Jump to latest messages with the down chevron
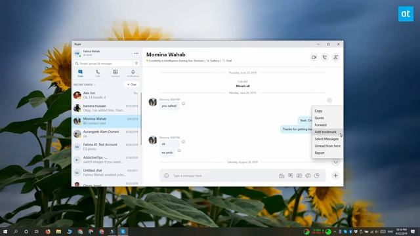This screenshot has width=420, height=236. point(335,162)
